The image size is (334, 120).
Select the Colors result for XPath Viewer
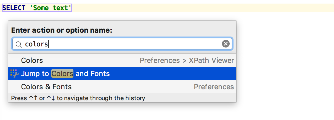coord(32,60)
